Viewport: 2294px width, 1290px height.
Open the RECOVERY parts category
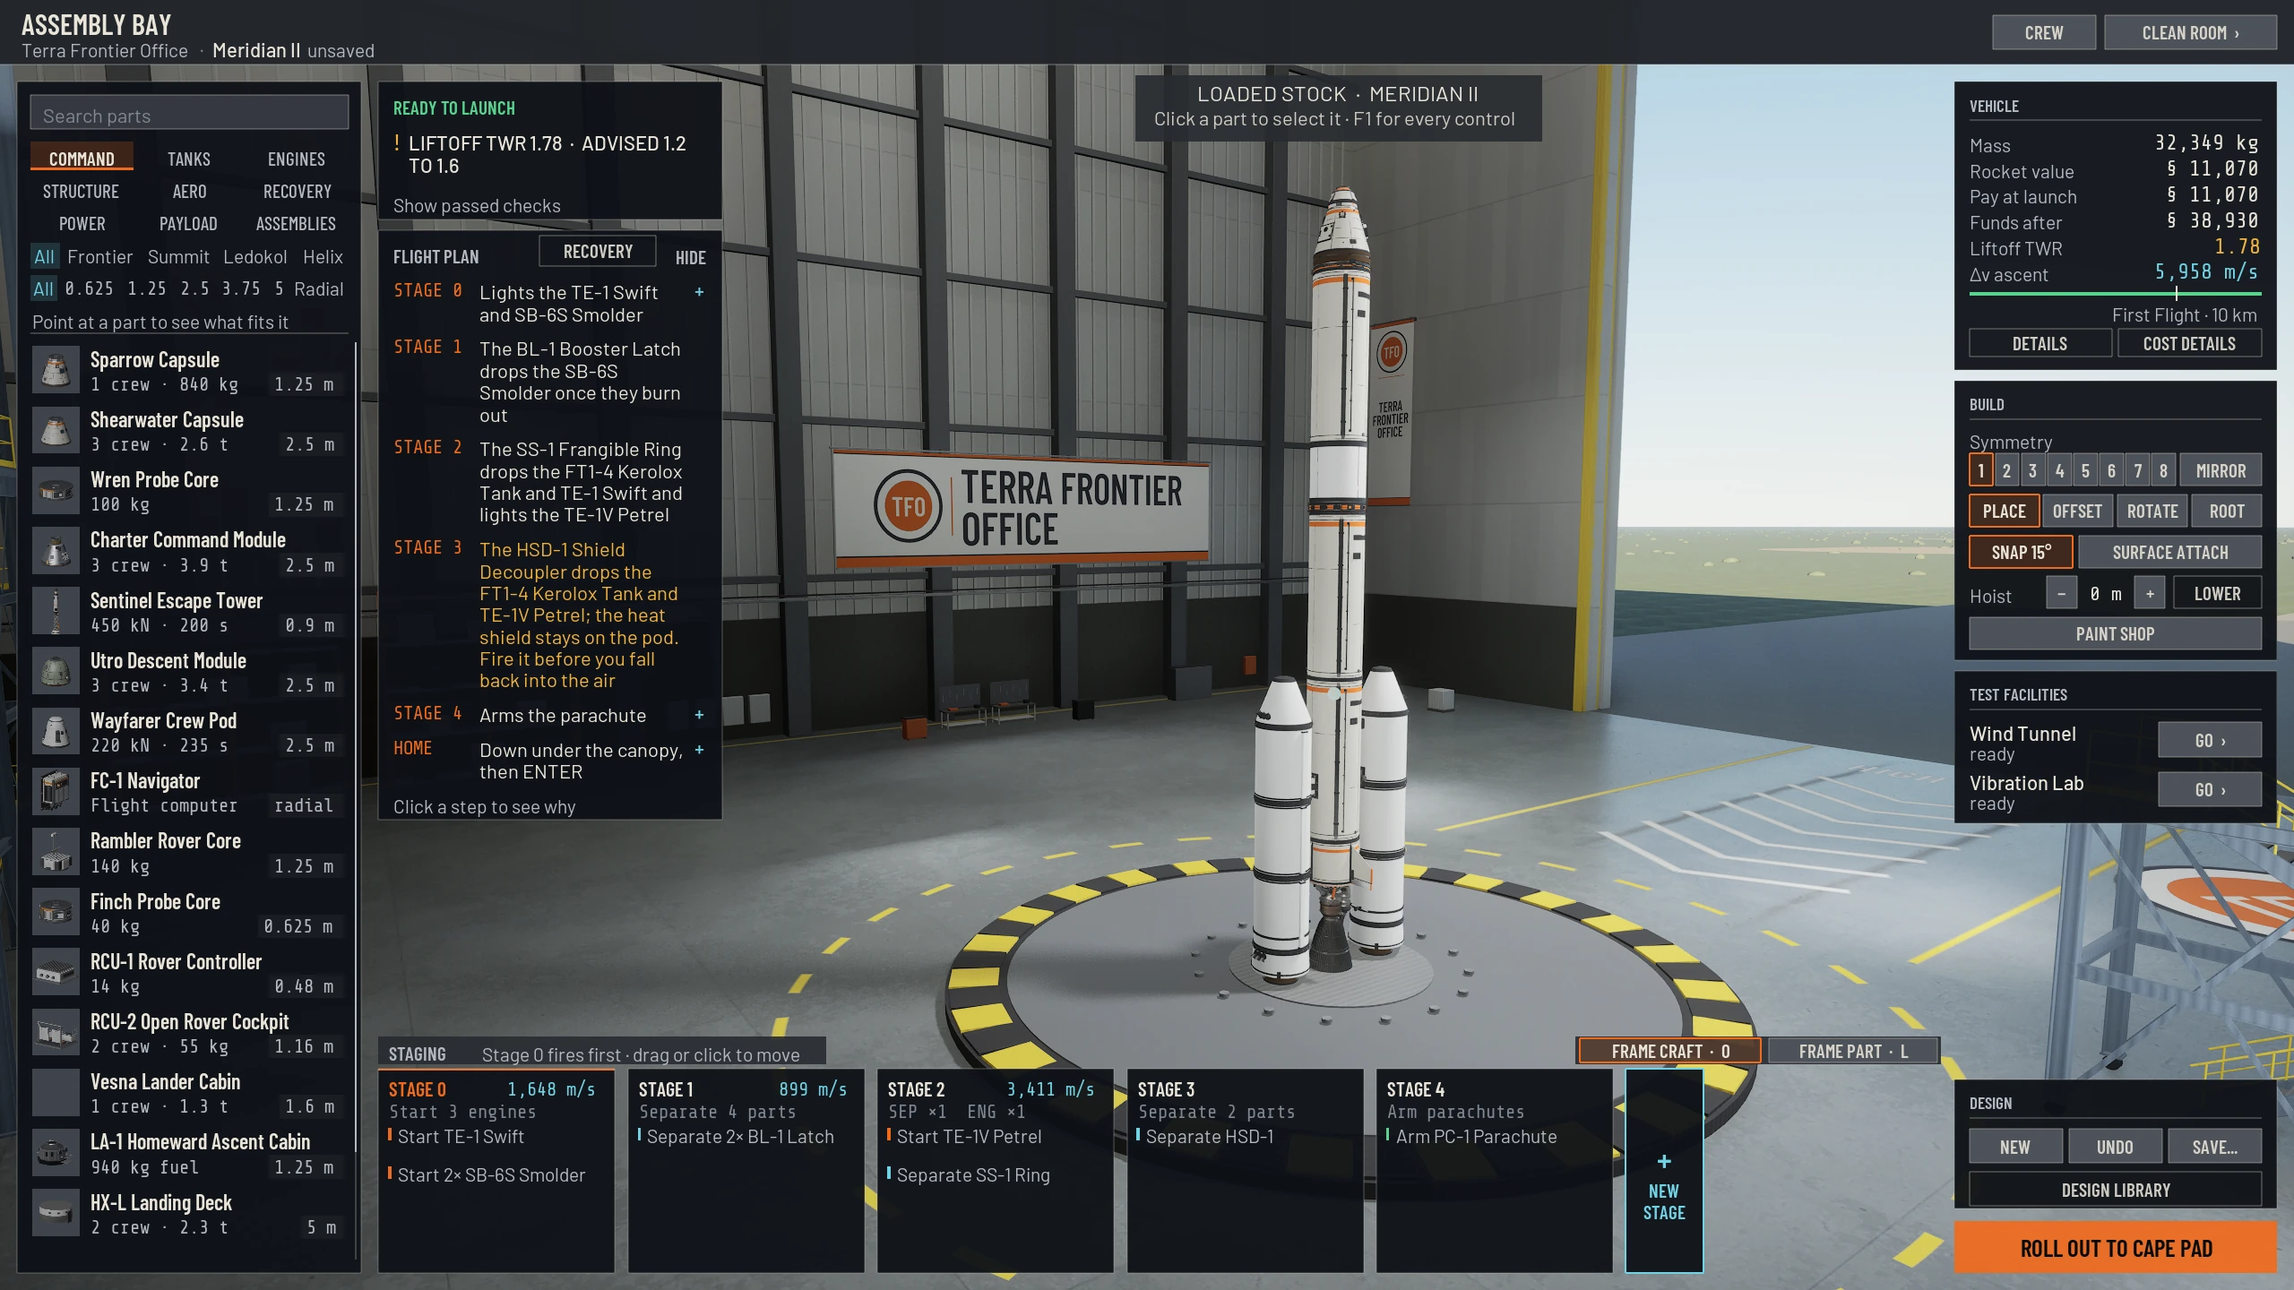[298, 191]
